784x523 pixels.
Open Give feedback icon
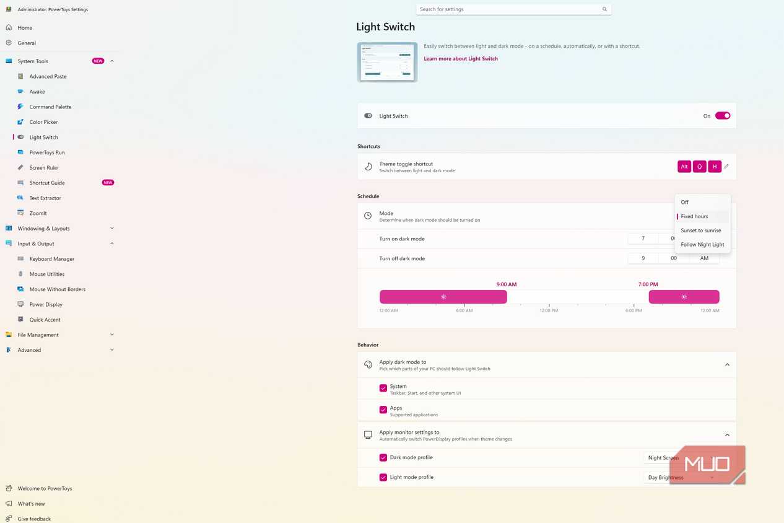pos(9,519)
